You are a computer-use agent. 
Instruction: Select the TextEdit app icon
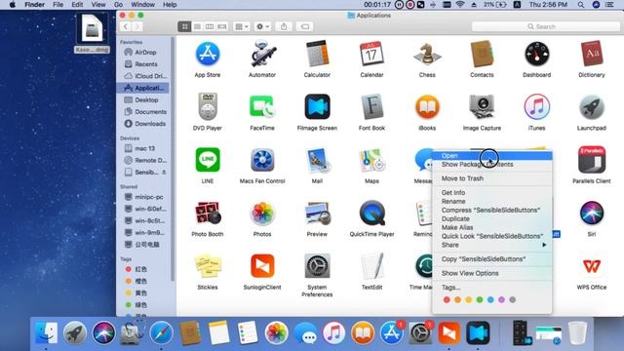point(371,266)
